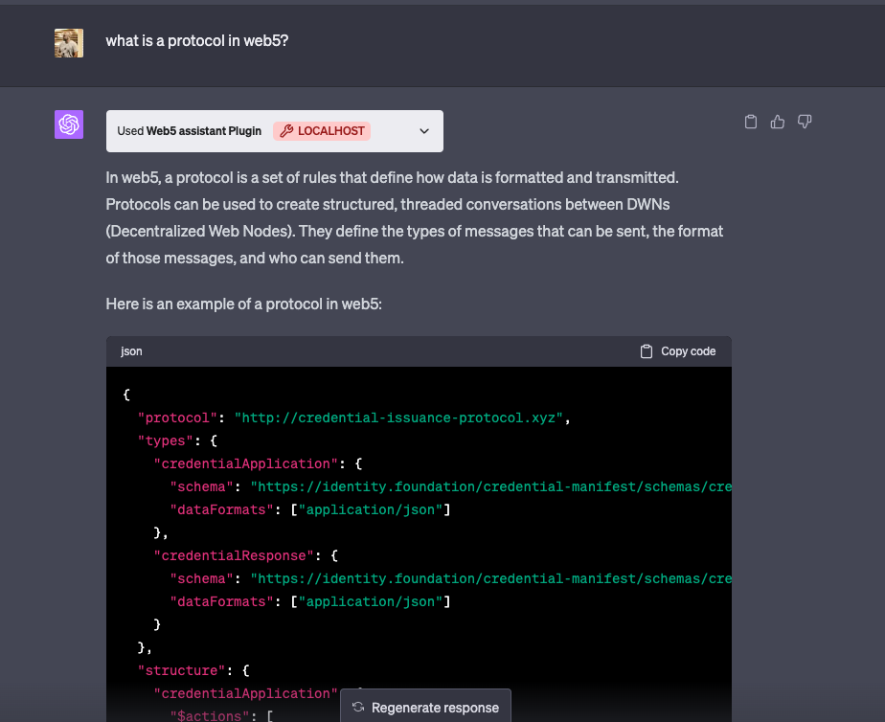This screenshot has height=722, width=885.
Task: Expand the Web5 assistant Plugin details chevron
Action: coord(424,131)
